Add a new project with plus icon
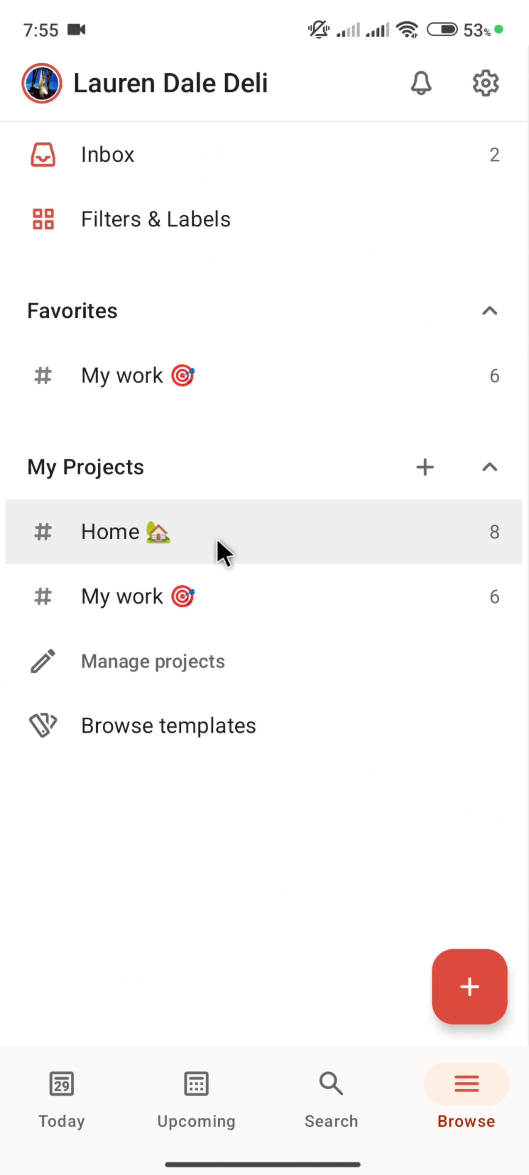 pos(425,467)
